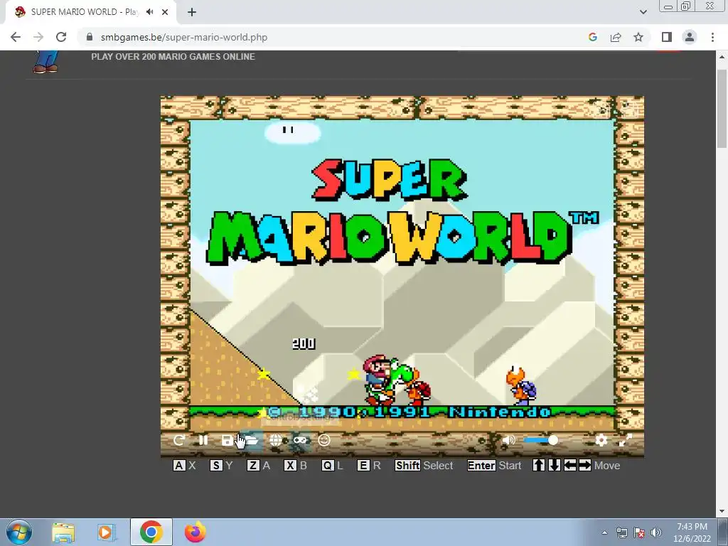This screenshot has height=546, width=728.
Task: Switch to Chrome in the taskbar
Action: click(151, 532)
